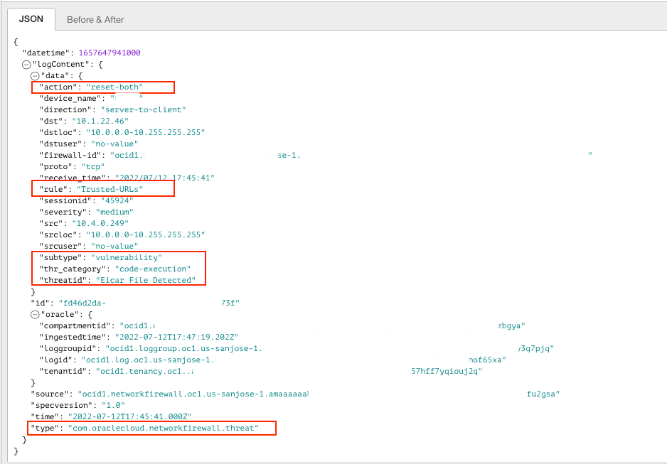The height and width of the screenshot is (464, 667).
Task: Select the source networkfirewall OCID value
Action: click(x=319, y=394)
